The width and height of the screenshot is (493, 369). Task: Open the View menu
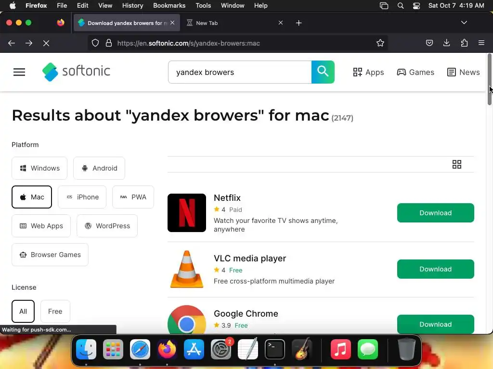pyautogui.click(x=105, y=5)
